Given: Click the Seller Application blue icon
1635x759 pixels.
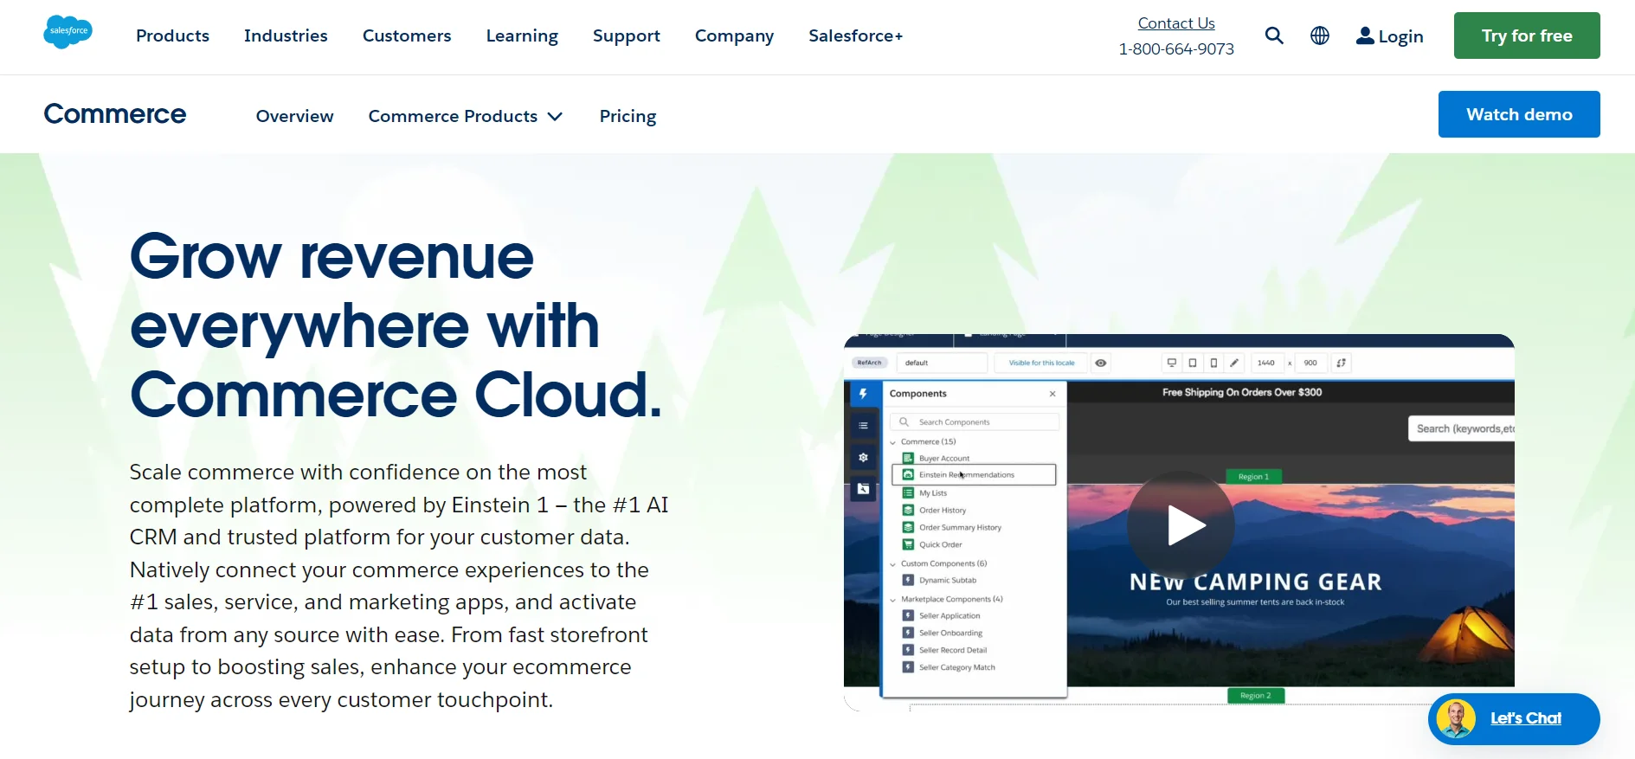Looking at the screenshot, I should [908, 616].
